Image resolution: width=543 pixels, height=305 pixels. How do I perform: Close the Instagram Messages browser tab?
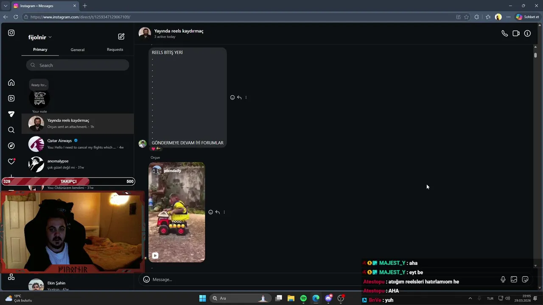coord(75,6)
